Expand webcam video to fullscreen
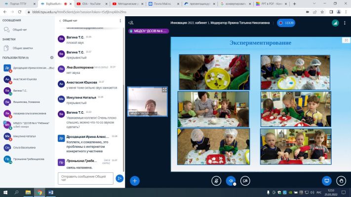 click(x=164, y=90)
